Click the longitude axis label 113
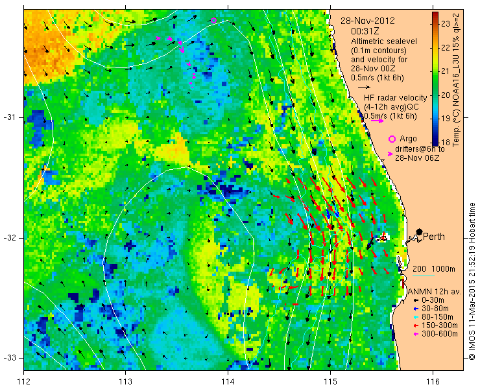The height and width of the screenshot is (389, 480). (x=125, y=382)
